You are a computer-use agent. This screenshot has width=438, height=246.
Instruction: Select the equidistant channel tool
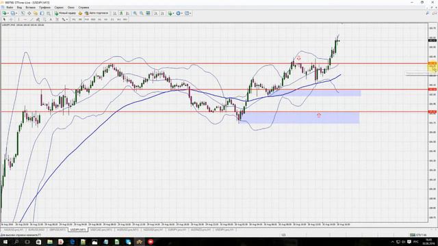click(38, 19)
